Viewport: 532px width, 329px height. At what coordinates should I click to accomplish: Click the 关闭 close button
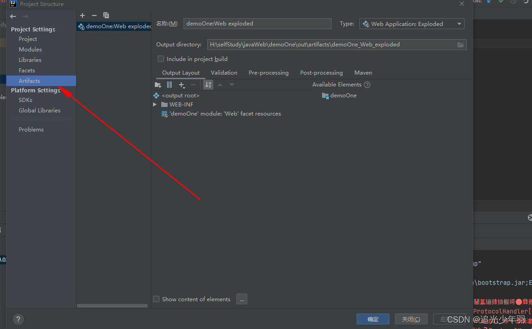pos(411,319)
